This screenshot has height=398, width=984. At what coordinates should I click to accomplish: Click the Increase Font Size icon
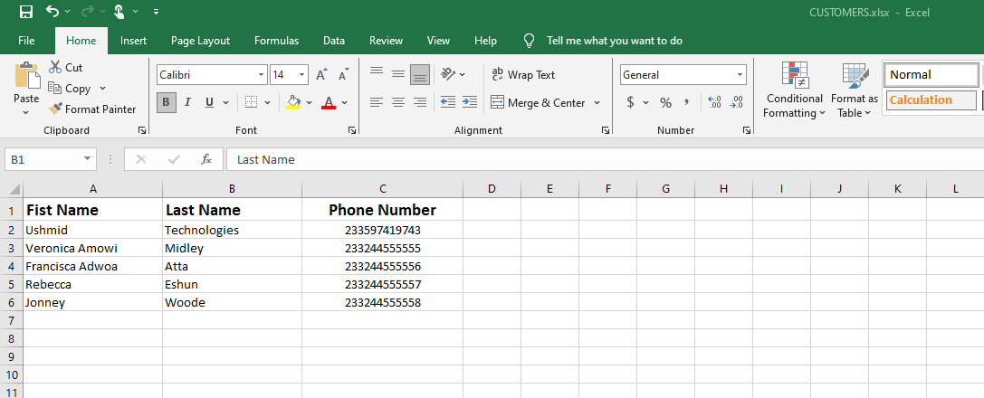tap(321, 75)
